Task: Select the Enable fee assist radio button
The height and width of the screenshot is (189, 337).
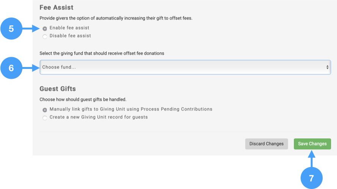Action: point(45,28)
